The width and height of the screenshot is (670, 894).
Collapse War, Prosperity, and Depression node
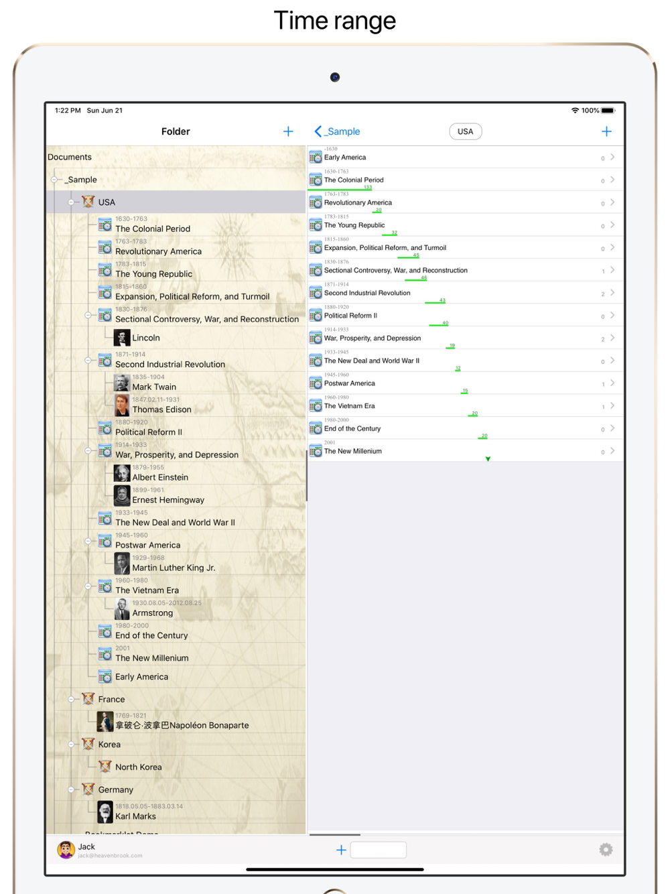[x=88, y=451]
